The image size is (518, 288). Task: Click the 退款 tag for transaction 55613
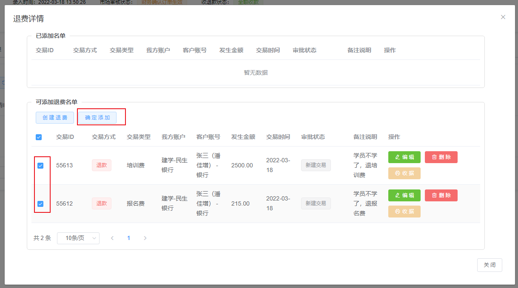[101, 166]
